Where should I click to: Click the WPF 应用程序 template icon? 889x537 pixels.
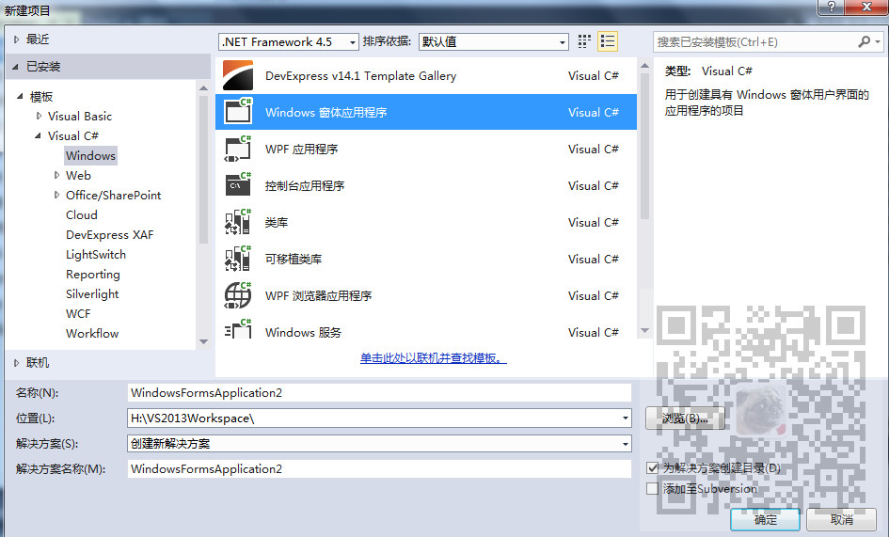[x=238, y=149]
